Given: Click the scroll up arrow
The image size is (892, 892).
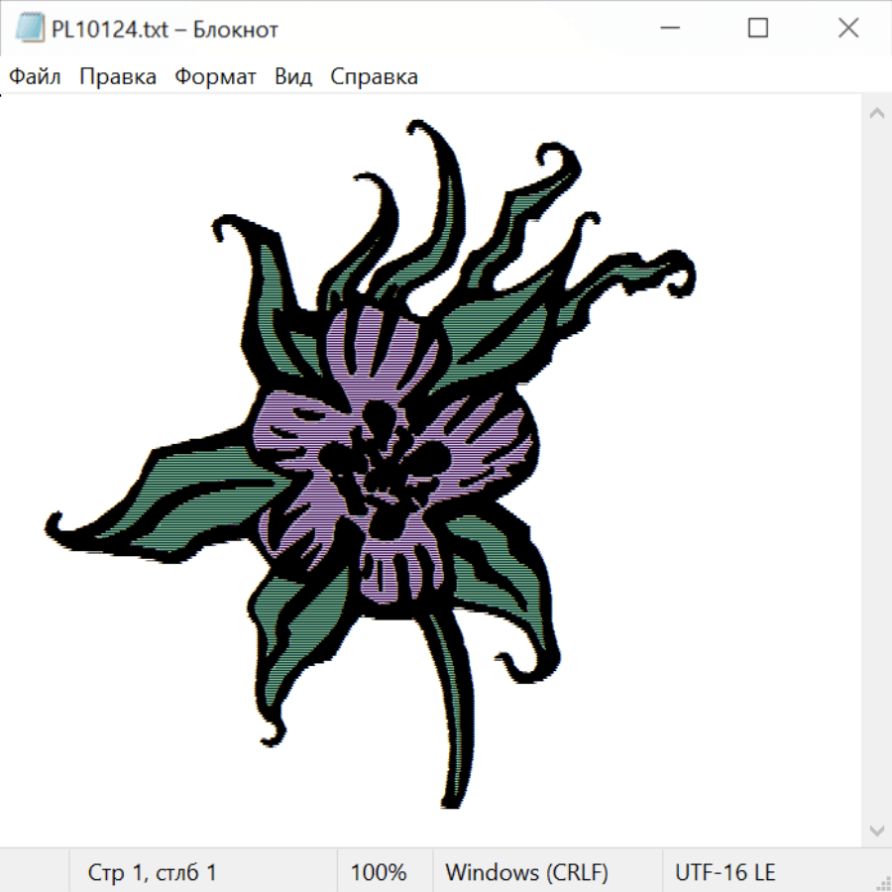Looking at the screenshot, I should (x=876, y=113).
